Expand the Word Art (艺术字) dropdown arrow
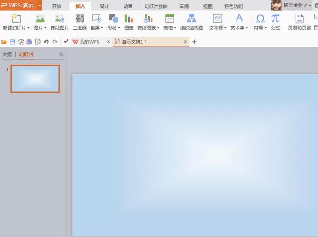Viewport: 318px width, 237px height. pyautogui.click(x=247, y=28)
